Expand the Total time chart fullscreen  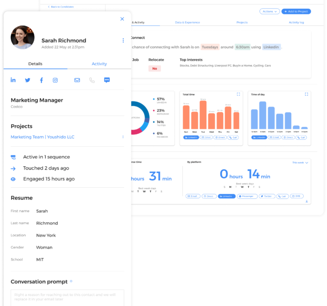coord(239,94)
